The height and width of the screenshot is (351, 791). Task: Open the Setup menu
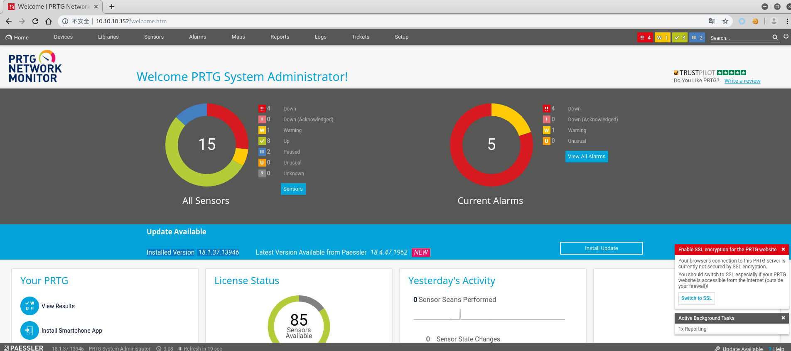point(401,37)
